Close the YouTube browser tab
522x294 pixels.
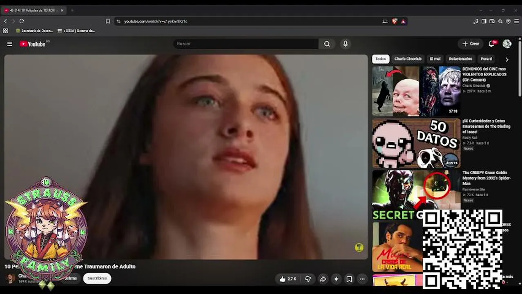[x=62, y=10]
